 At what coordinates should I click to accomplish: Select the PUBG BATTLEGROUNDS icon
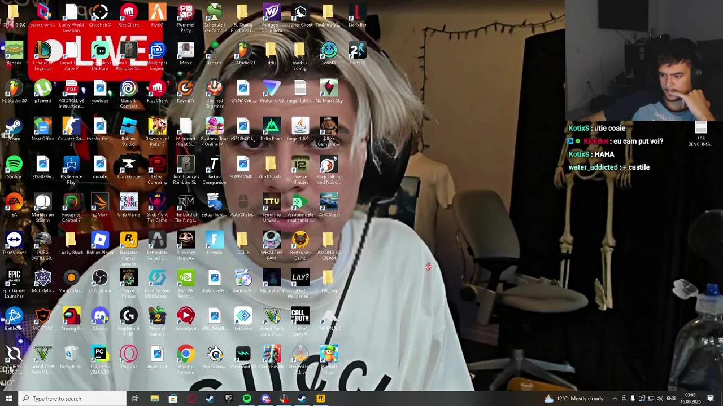[43, 246]
